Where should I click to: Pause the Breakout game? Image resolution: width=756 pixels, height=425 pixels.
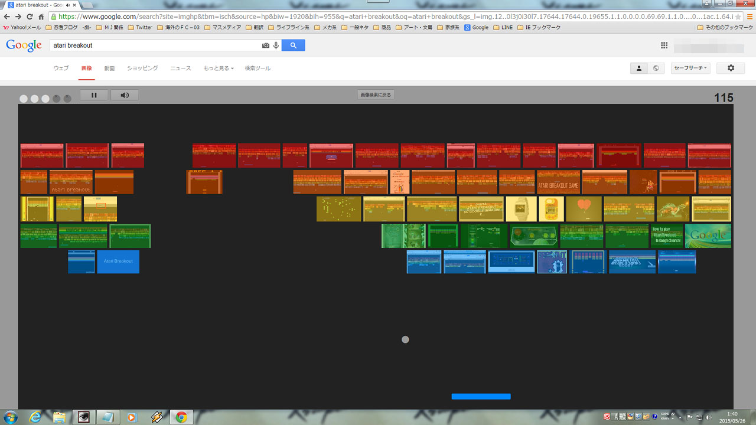point(94,95)
